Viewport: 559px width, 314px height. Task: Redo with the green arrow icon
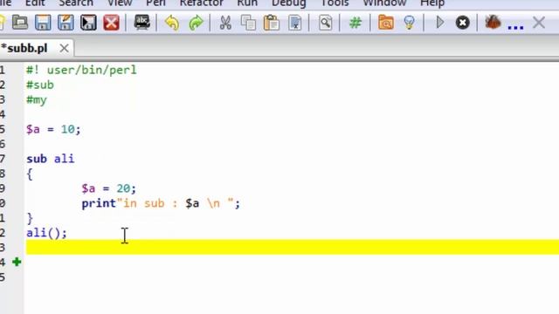pyautogui.click(x=196, y=23)
